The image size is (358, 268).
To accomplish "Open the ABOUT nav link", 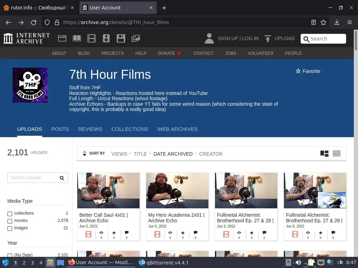I will click(x=59, y=53).
